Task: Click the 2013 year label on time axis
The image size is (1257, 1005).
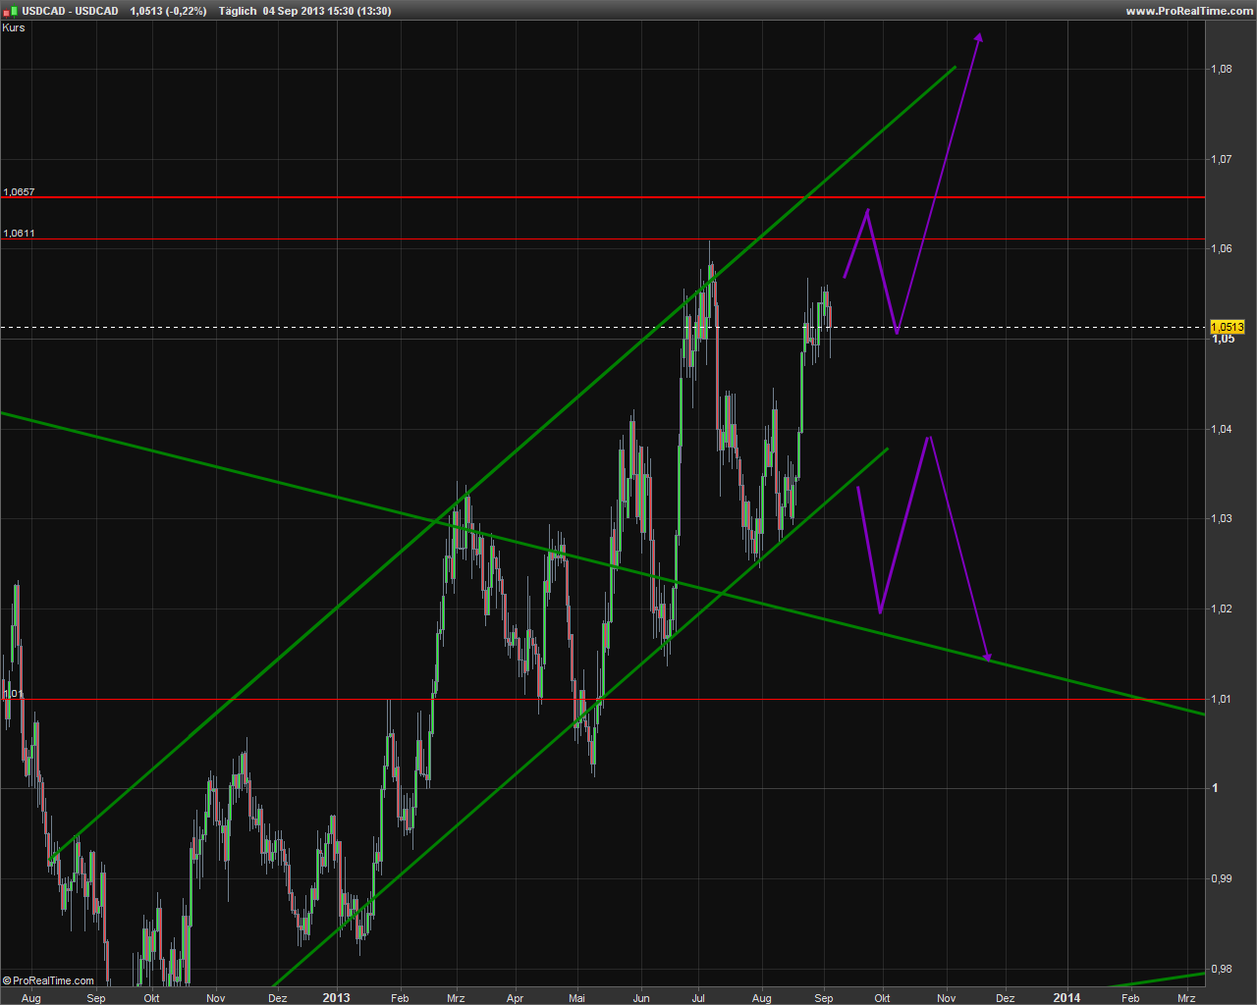Action: (x=336, y=998)
